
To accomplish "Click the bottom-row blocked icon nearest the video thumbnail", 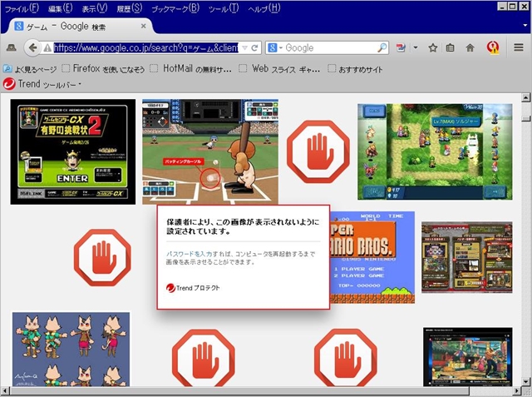I will click(x=346, y=358).
